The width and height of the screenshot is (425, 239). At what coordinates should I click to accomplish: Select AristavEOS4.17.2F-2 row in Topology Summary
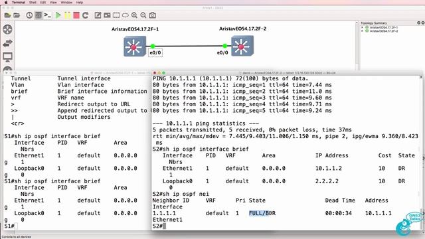[384, 31]
